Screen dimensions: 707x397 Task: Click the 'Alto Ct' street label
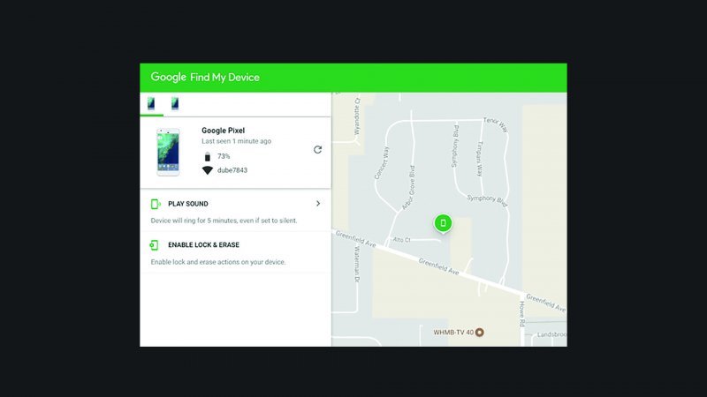point(401,240)
